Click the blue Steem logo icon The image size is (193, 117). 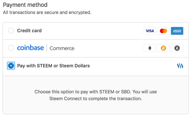(180, 66)
